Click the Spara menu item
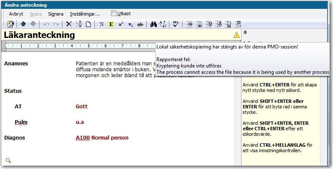The height and width of the screenshot is (169, 333). point(35,14)
